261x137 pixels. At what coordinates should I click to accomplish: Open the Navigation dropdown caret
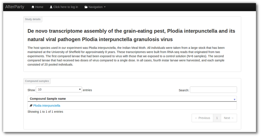(x=105, y=7)
